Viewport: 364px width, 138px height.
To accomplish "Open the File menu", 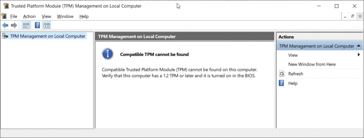I will [14, 16].
